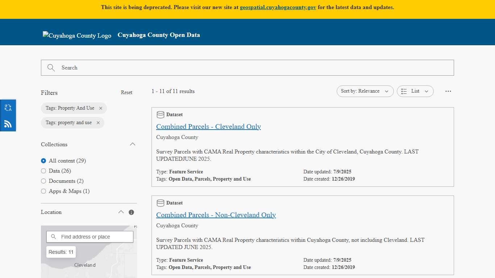Open the Sort by Relevance dropdown
Viewport: 495px width, 278px height.
(x=365, y=91)
